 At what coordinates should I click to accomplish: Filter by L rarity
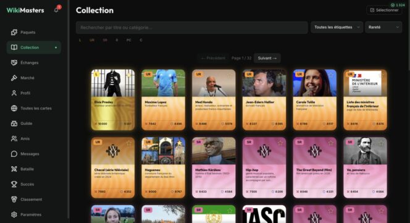[80, 40]
